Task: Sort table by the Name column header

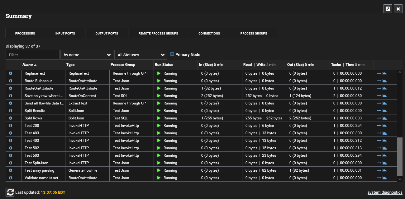Action: click(x=28, y=65)
